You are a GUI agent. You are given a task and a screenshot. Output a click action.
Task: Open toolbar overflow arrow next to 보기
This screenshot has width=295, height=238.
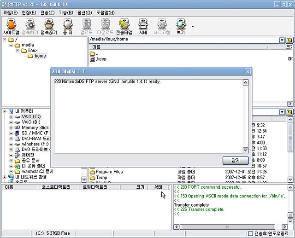(x=193, y=27)
